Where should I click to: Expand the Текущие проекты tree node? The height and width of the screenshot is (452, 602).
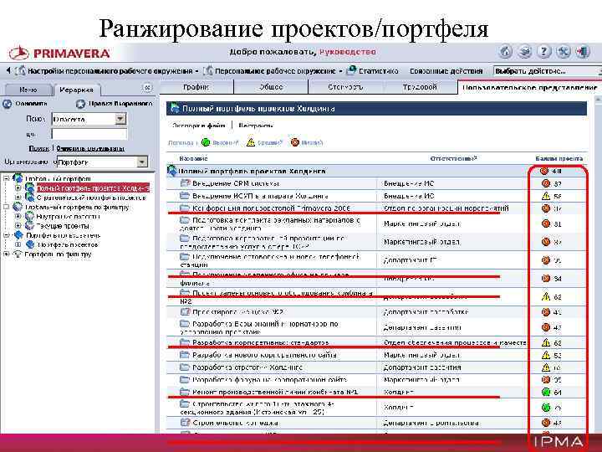point(18,226)
